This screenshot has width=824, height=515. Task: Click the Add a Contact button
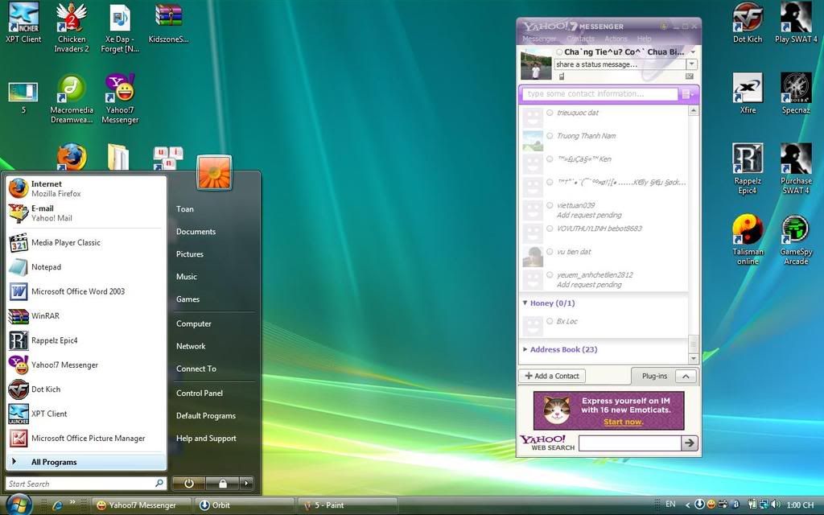point(552,377)
